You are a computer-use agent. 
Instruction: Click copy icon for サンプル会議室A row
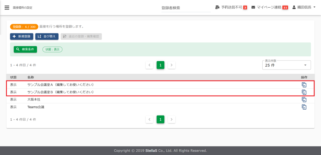click(x=304, y=85)
